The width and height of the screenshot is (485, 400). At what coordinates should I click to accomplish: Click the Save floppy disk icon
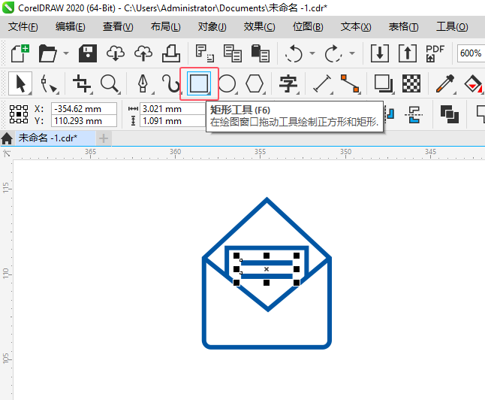click(x=88, y=53)
